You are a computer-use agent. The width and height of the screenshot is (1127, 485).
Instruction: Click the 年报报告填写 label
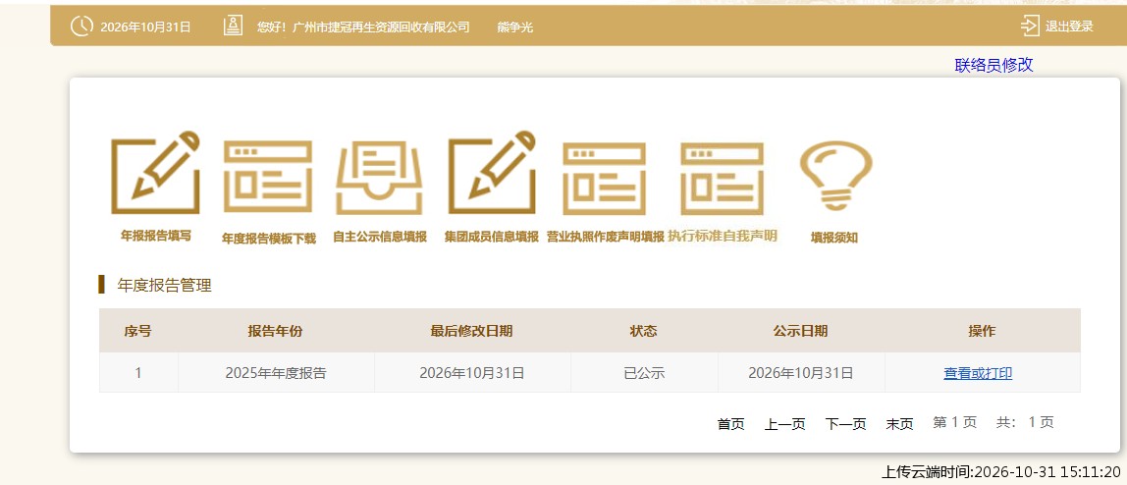tap(156, 236)
